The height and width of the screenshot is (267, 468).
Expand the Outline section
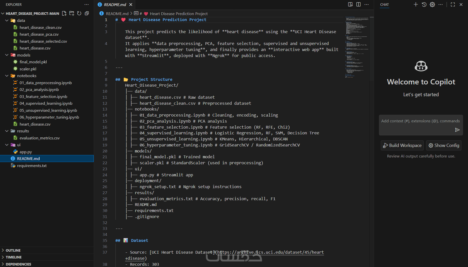point(47,250)
